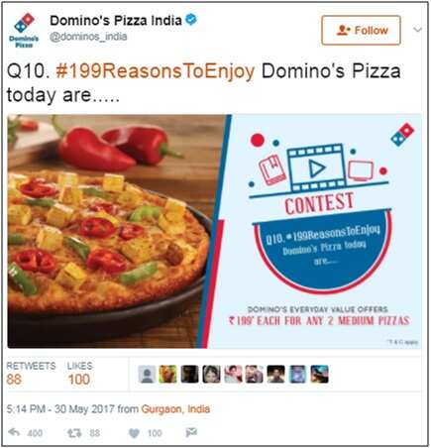Open the @dominos_india handle

pos(88,37)
